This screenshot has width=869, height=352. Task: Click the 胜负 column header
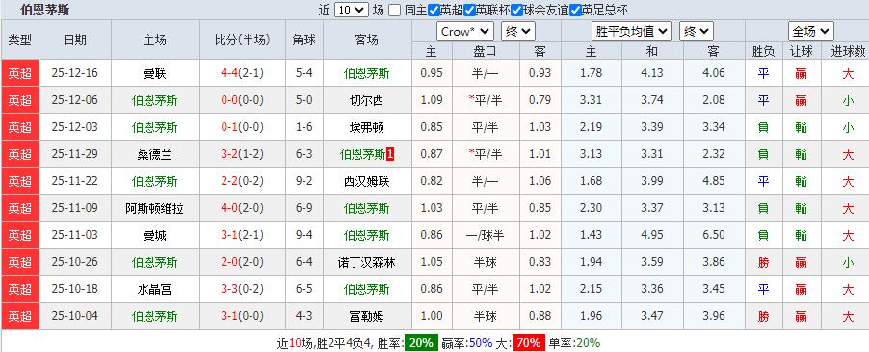click(x=763, y=51)
